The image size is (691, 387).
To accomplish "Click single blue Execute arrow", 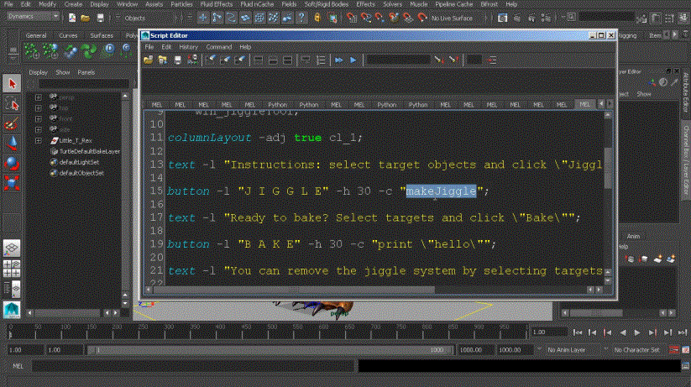I will click(353, 60).
